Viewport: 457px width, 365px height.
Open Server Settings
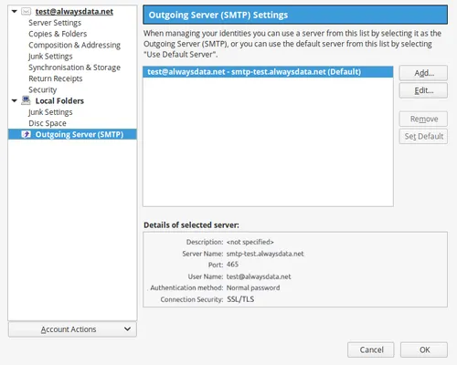click(x=55, y=23)
